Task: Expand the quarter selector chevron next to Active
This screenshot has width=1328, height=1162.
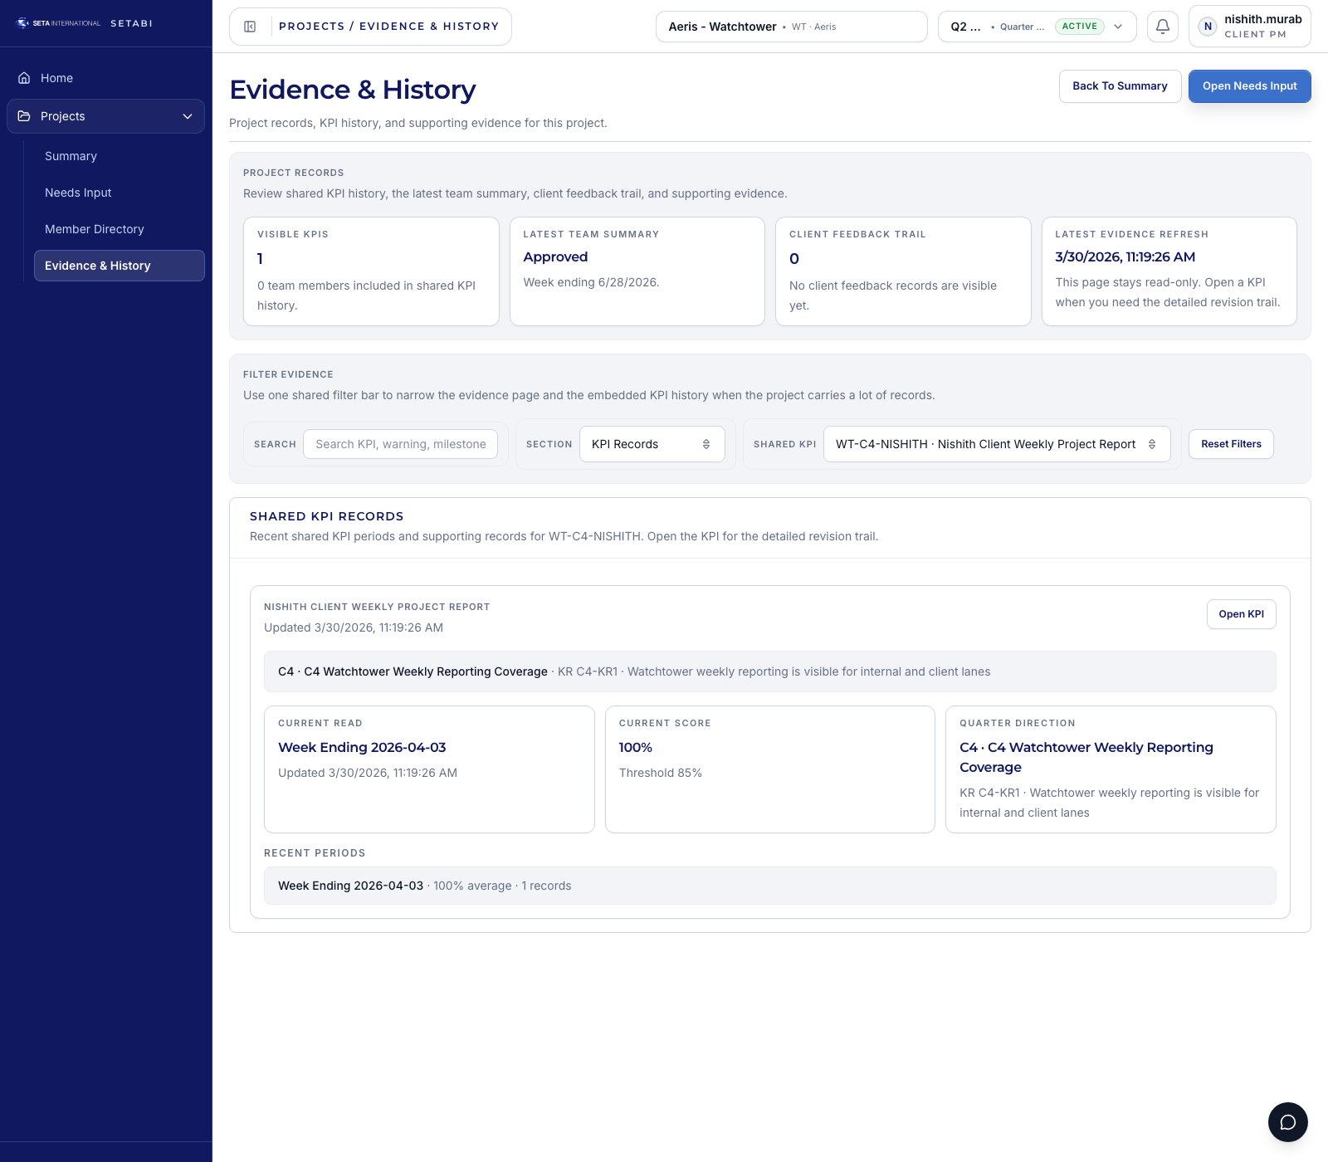Action: 1119,26
